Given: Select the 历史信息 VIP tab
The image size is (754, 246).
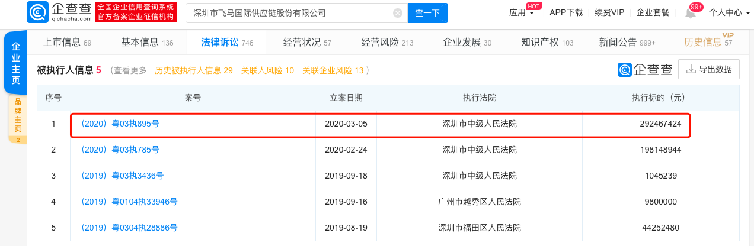Looking at the screenshot, I should point(708,42).
